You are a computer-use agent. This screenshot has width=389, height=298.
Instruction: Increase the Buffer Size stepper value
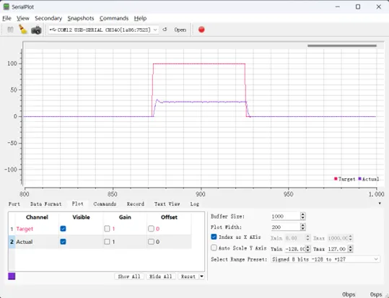[302, 214]
